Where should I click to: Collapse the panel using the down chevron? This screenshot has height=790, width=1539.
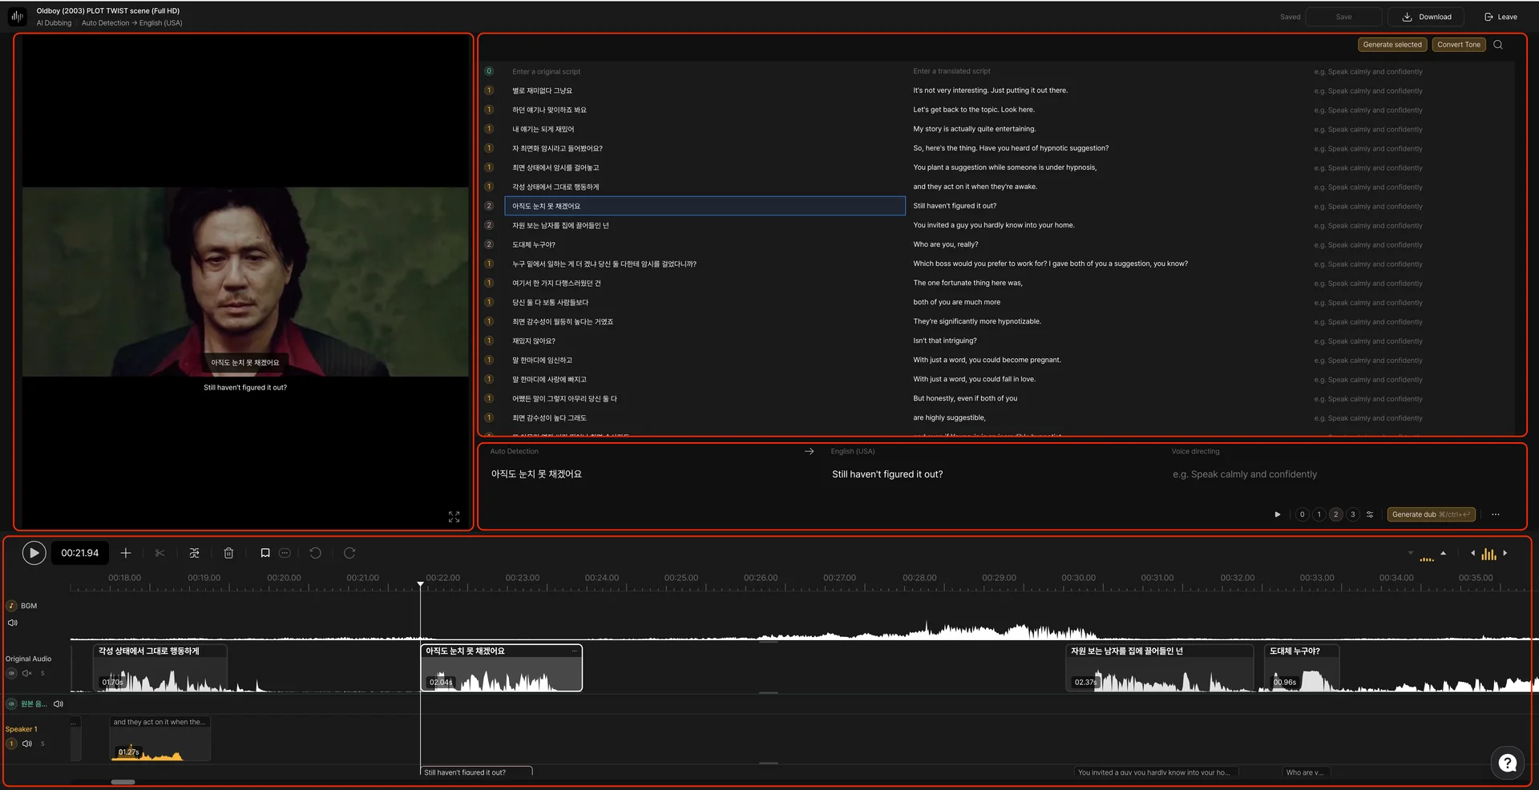tap(1411, 553)
